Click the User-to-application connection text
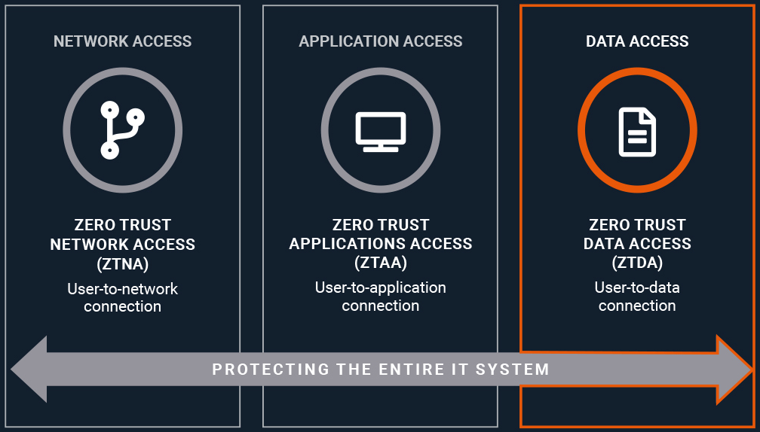The width and height of the screenshot is (760, 432). (380, 297)
